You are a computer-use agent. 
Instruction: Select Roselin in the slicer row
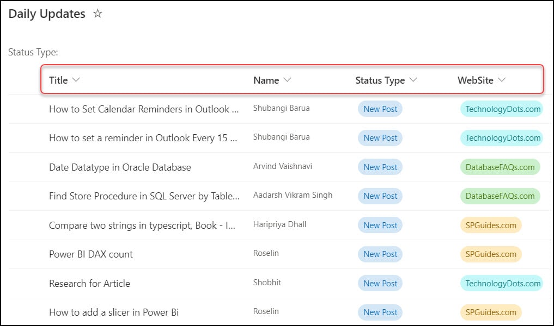[266, 311]
